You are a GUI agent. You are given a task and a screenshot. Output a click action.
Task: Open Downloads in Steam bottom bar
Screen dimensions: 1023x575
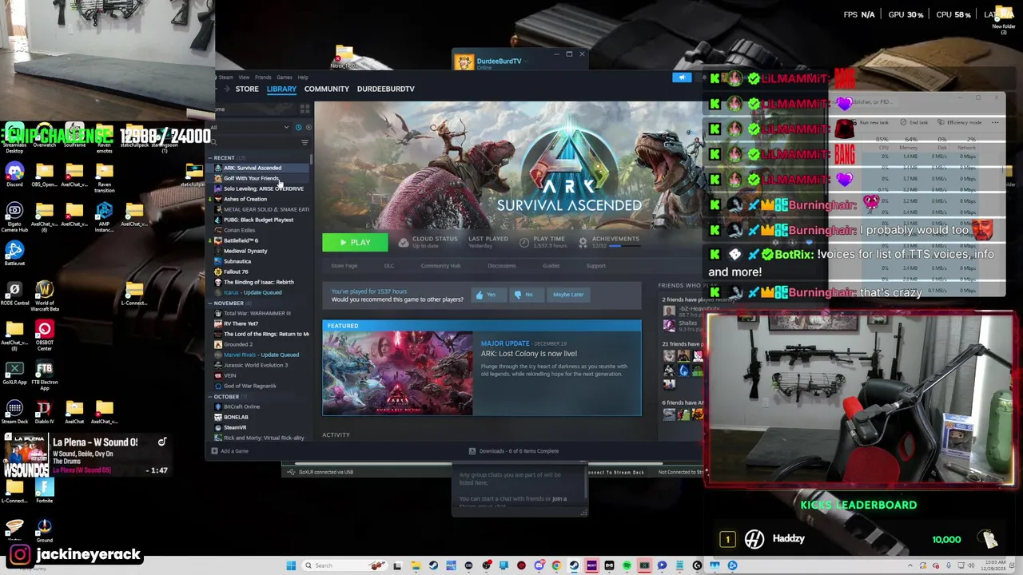point(514,451)
